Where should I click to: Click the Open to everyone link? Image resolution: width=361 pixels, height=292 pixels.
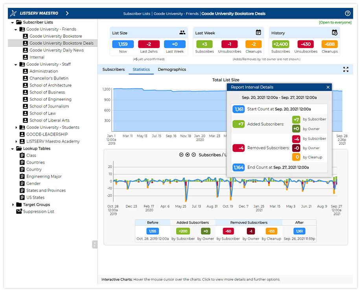pyautogui.click(x=335, y=22)
